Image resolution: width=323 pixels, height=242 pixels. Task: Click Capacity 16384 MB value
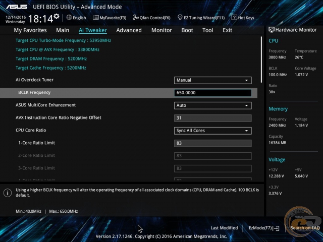277,143
